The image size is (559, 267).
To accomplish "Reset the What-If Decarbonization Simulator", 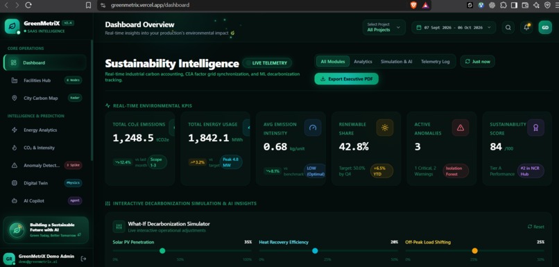I will point(536,227).
